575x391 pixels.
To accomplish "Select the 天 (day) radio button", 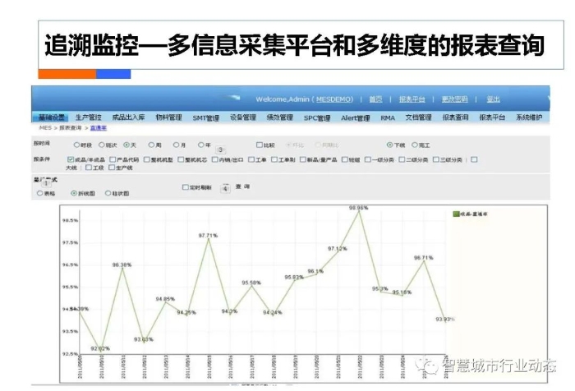I will tap(126, 145).
